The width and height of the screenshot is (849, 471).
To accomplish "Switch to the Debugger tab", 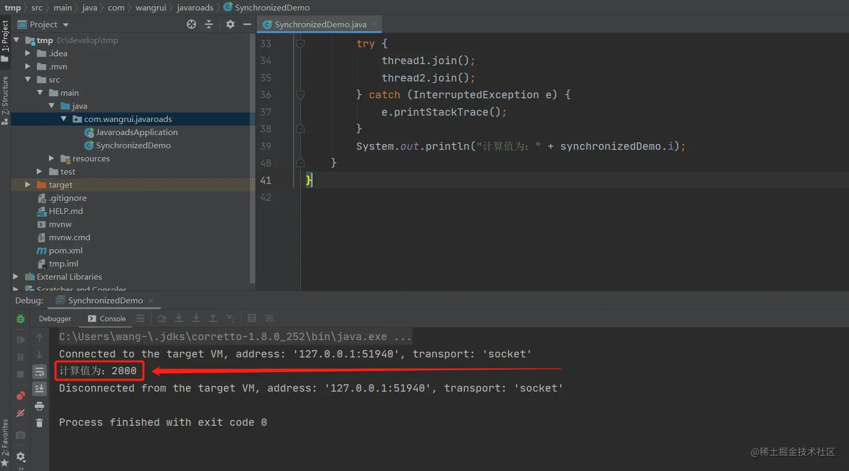I will [55, 319].
